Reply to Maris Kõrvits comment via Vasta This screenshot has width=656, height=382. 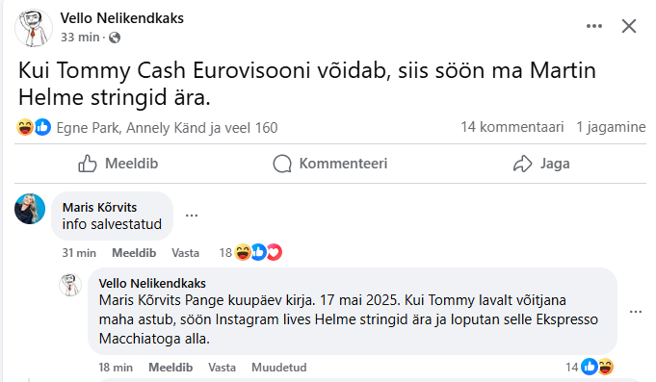(x=185, y=253)
